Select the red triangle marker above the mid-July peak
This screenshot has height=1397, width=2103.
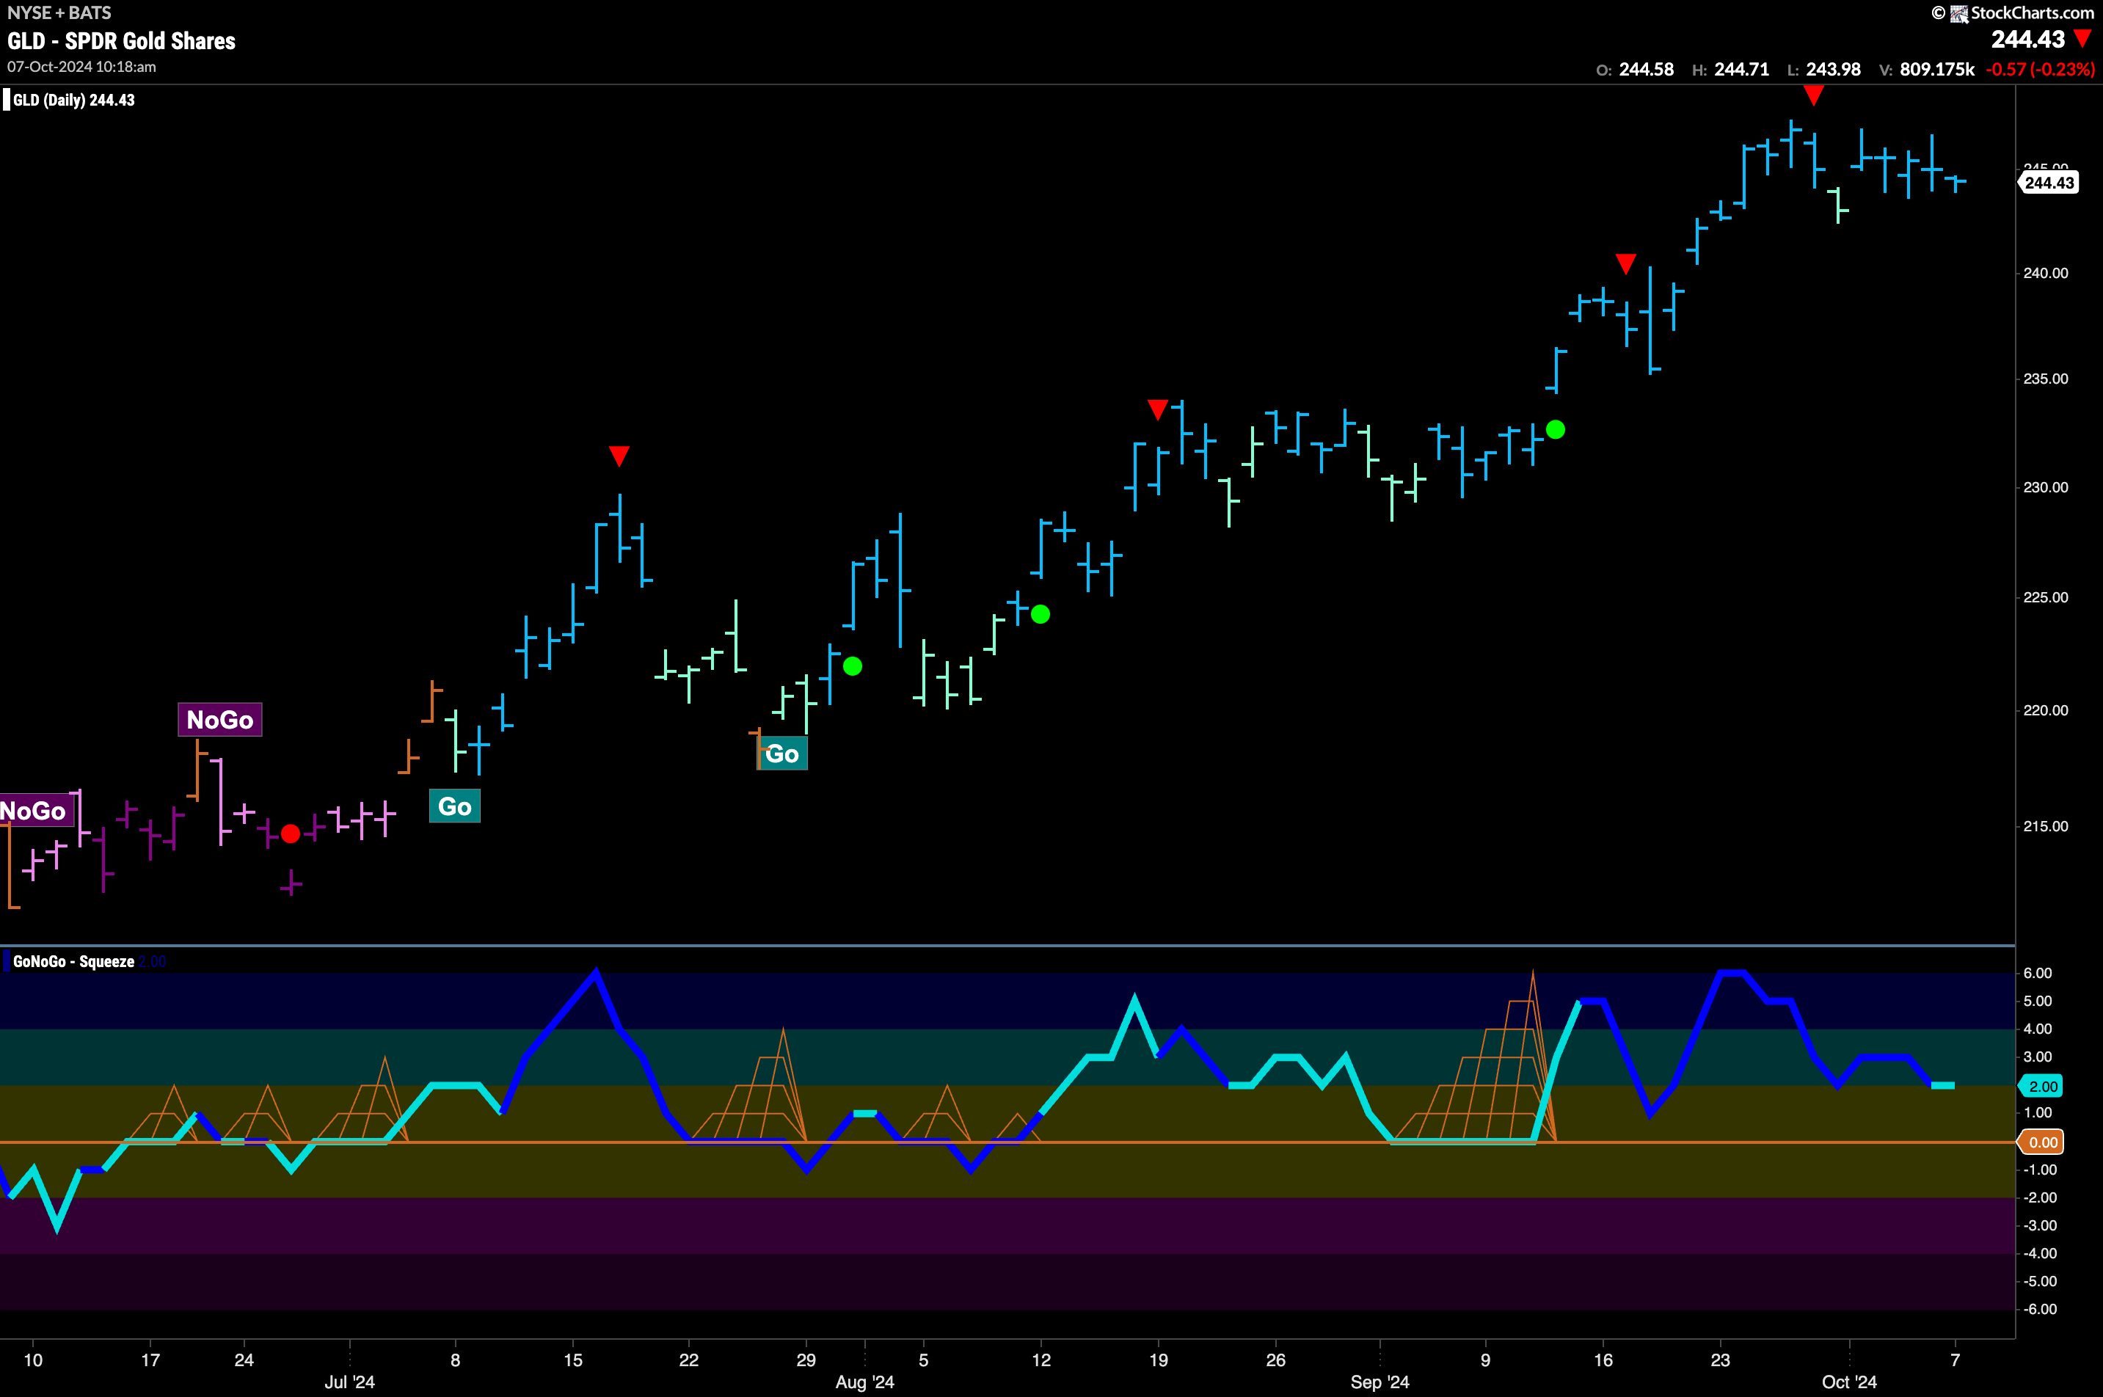tap(619, 456)
